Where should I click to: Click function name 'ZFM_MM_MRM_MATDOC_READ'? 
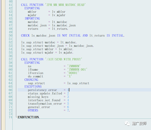[x=65, y=5]
